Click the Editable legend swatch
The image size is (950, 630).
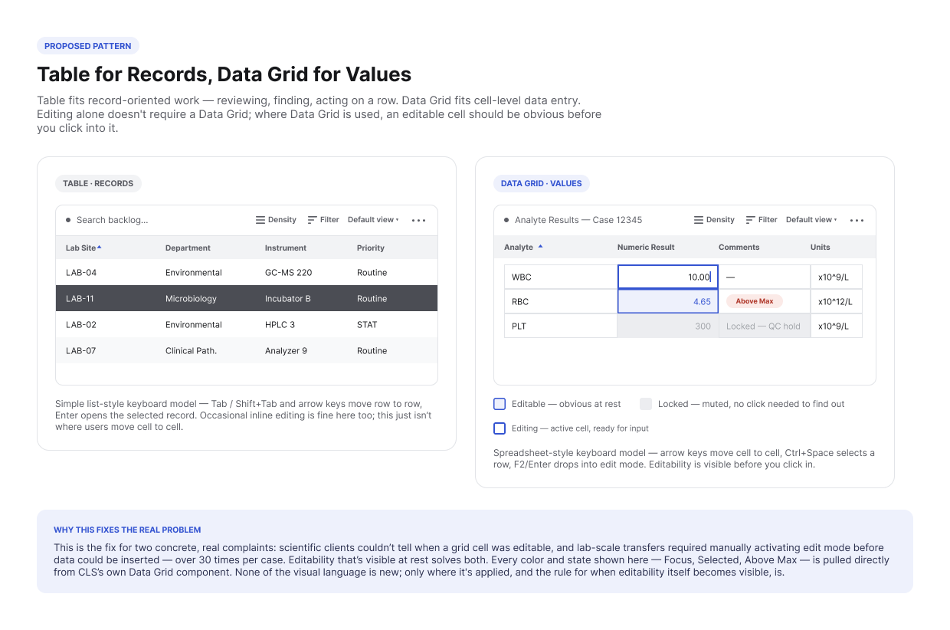tap(500, 404)
